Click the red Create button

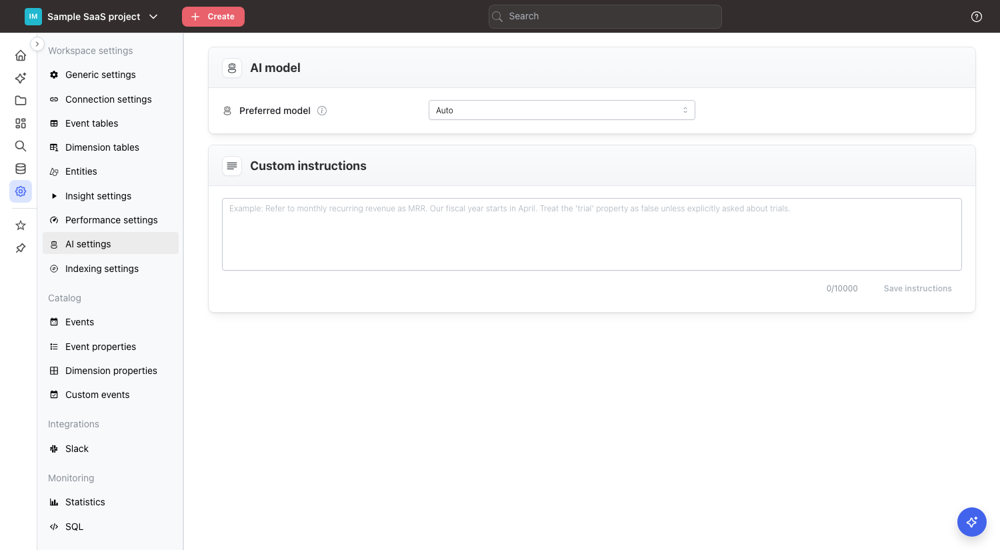click(x=213, y=17)
